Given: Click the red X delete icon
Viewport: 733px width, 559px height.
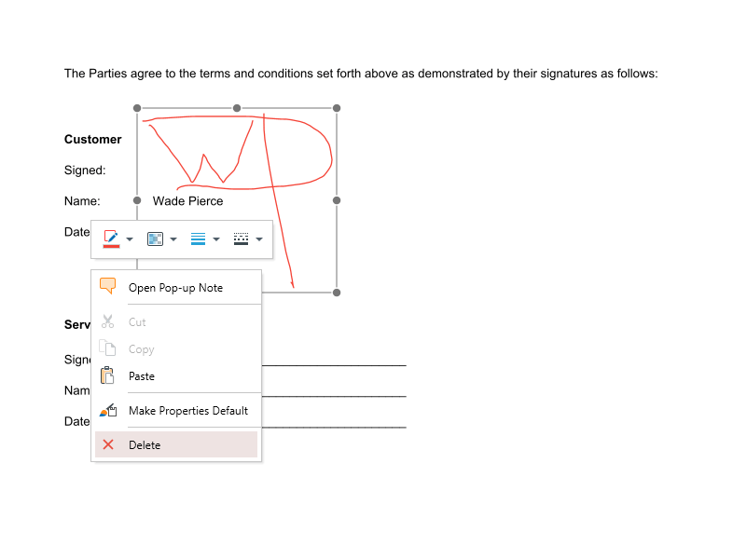Looking at the screenshot, I should pyautogui.click(x=108, y=444).
